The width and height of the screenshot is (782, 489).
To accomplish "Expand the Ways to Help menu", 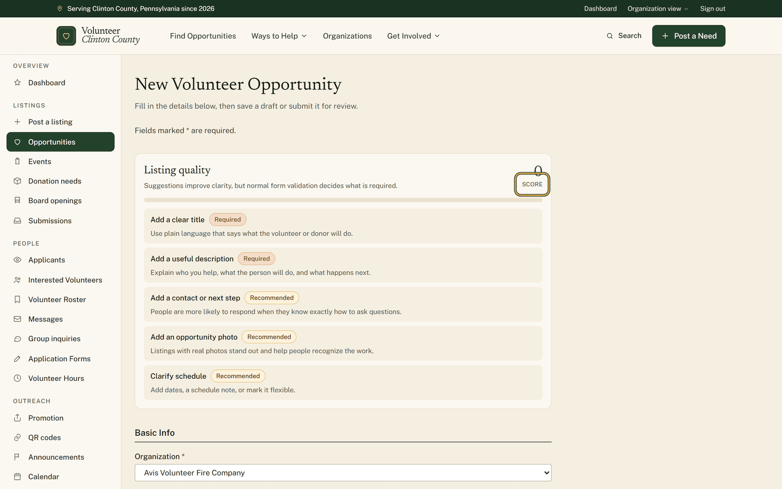I will point(279,36).
